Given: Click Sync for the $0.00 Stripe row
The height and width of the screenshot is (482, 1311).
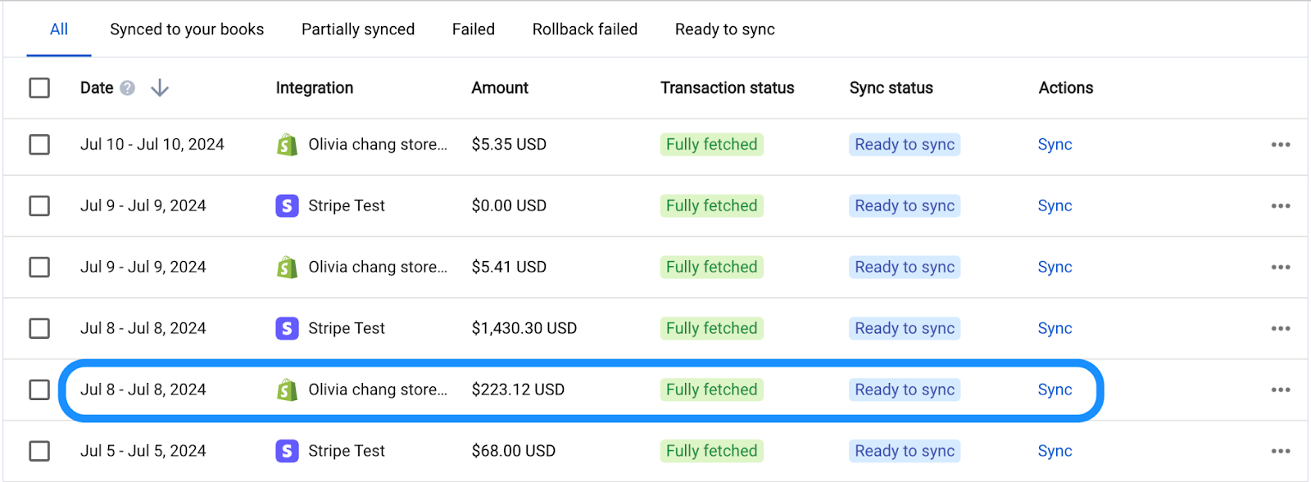Looking at the screenshot, I should pyautogui.click(x=1055, y=206).
